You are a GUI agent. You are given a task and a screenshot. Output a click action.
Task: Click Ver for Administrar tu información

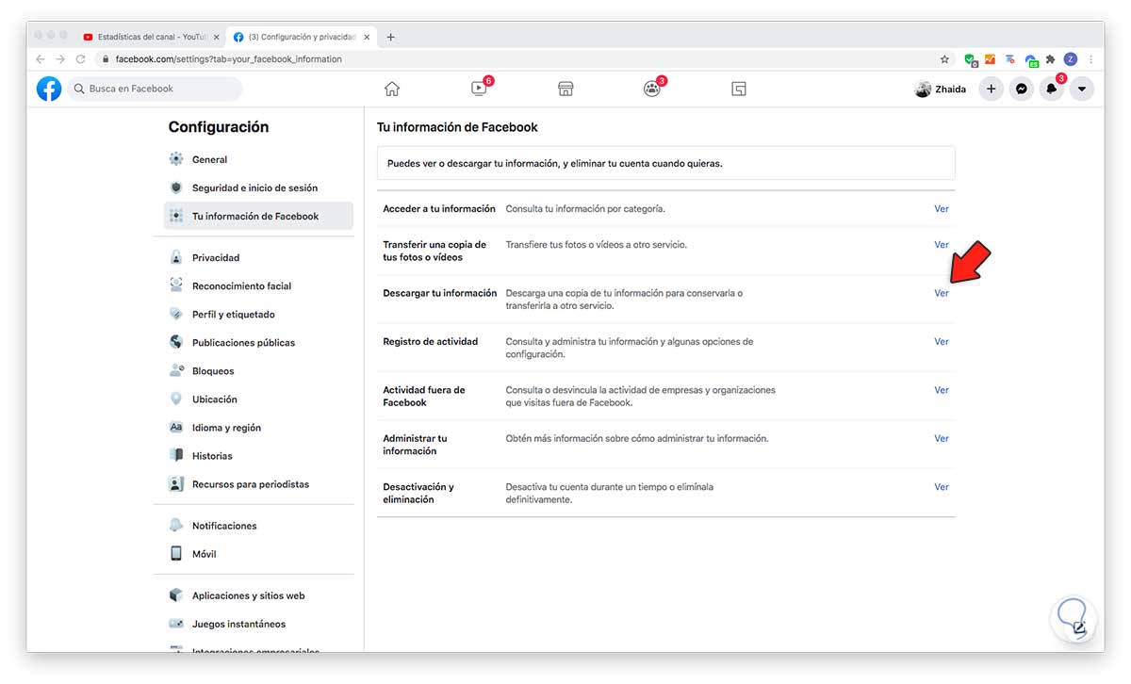941,439
